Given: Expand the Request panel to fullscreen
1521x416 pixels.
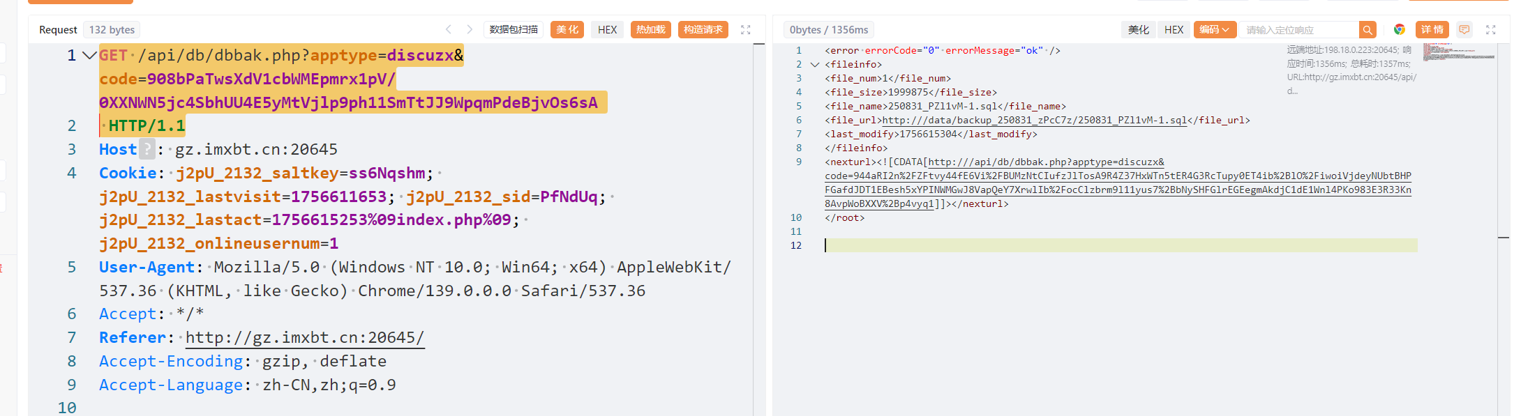Looking at the screenshot, I should (x=745, y=29).
